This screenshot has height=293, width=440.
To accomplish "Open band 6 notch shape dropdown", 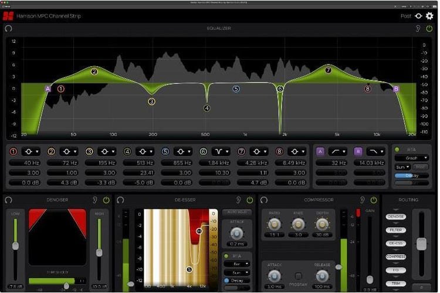I will click(221, 151).
